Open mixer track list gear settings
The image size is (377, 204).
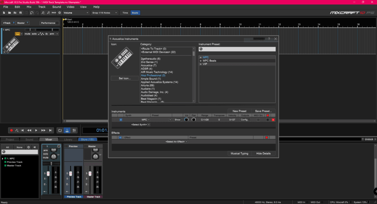29,147
